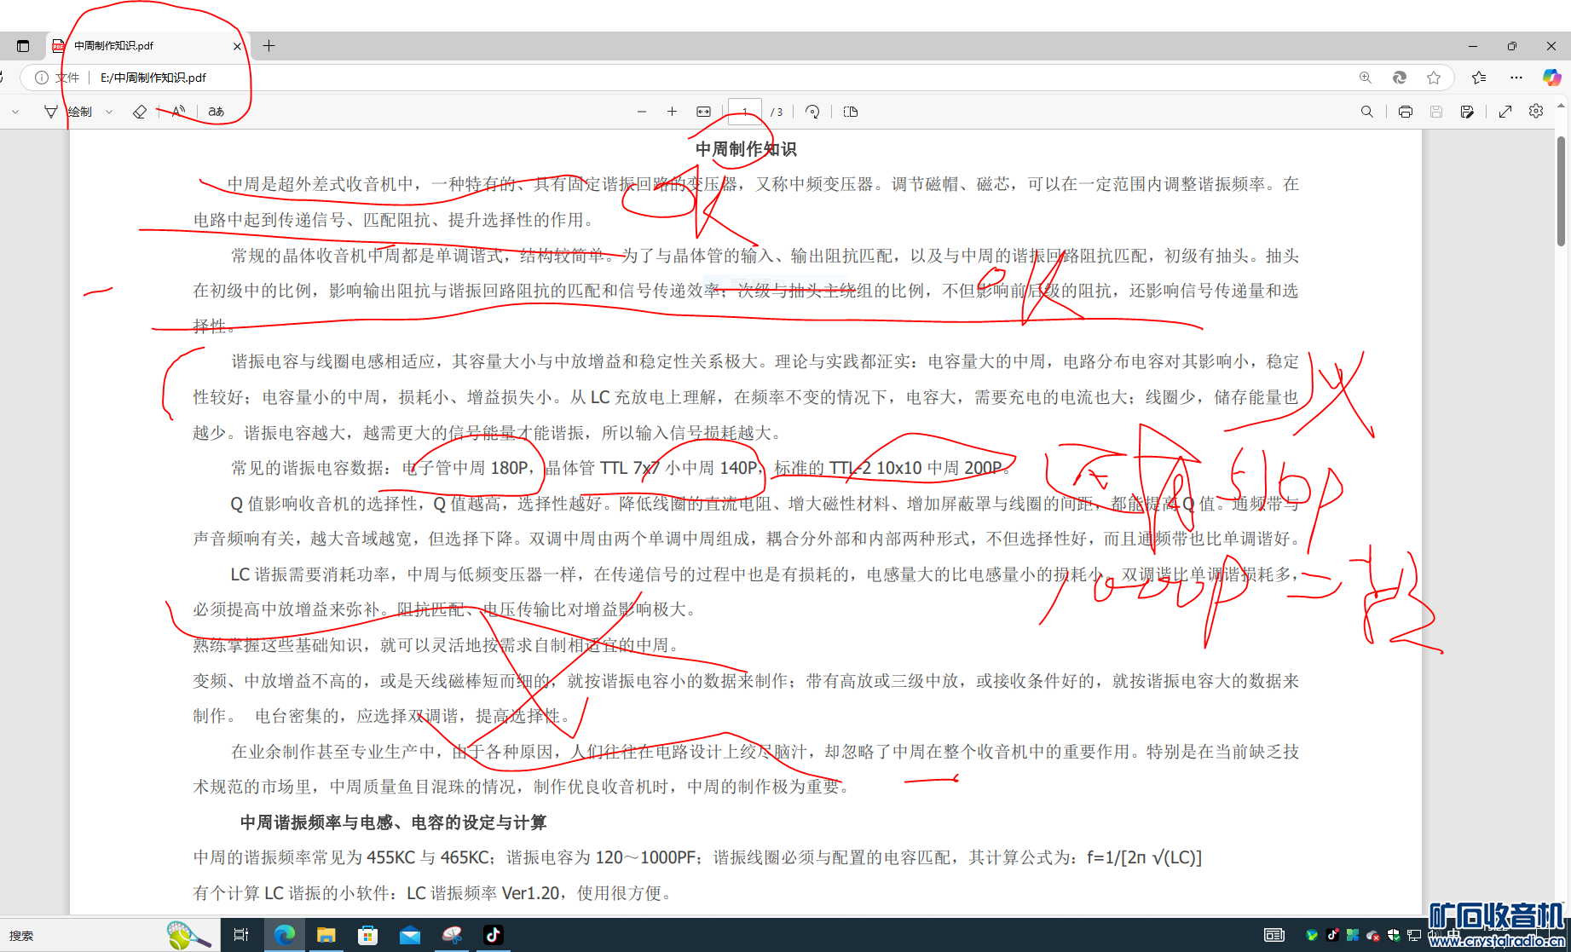Expand the highlight dropdown at left of toolbar
Screen dimensions: 1571x952
point(15,112)
